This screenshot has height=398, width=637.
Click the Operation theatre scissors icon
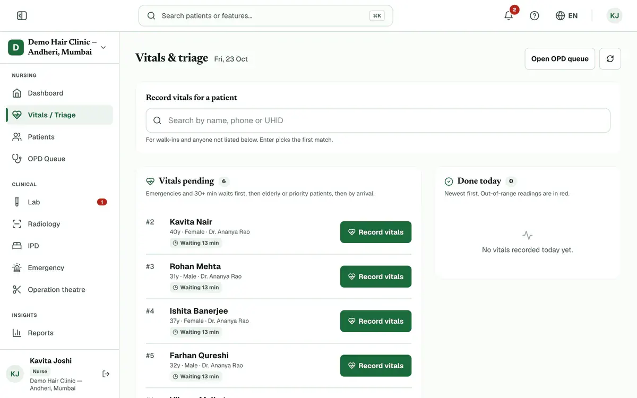tap(17, 290)
